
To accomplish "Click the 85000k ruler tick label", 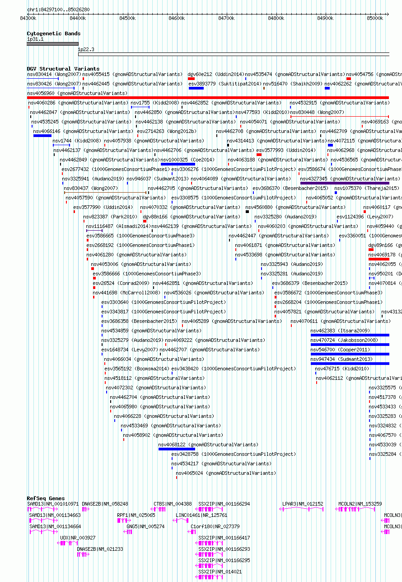I will coord(374,18).
